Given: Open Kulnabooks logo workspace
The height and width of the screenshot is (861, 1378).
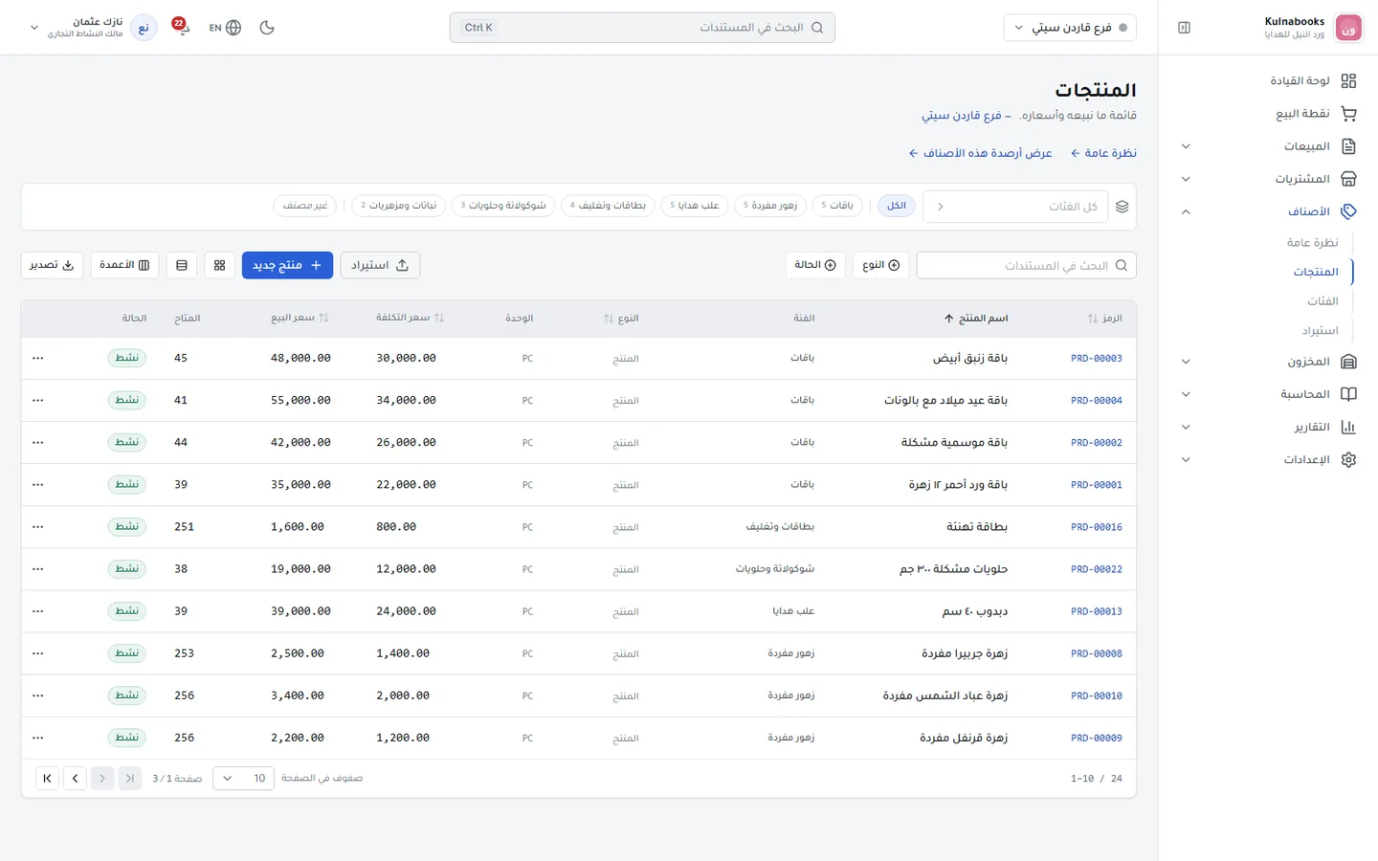Looking at the screenshot, I should [x=1348, y=28].
